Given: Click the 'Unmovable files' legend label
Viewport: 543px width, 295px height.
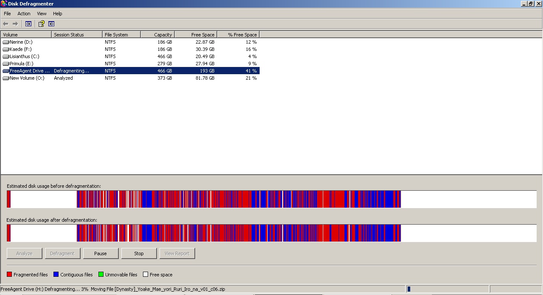Looking at the screenshot, I should pos(121,275).
